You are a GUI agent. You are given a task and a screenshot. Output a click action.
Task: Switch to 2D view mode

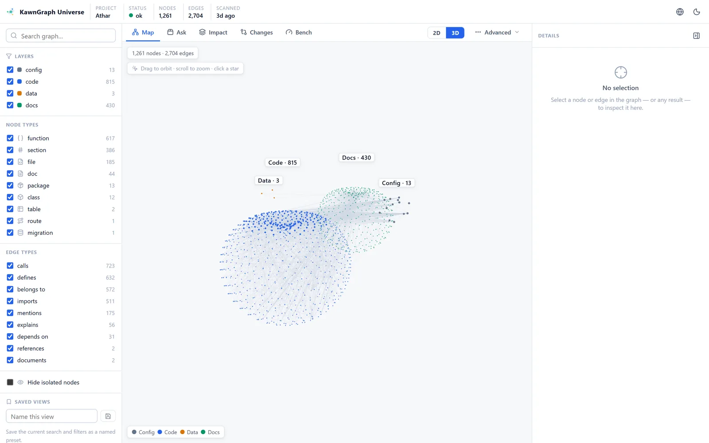pos(436,33)
